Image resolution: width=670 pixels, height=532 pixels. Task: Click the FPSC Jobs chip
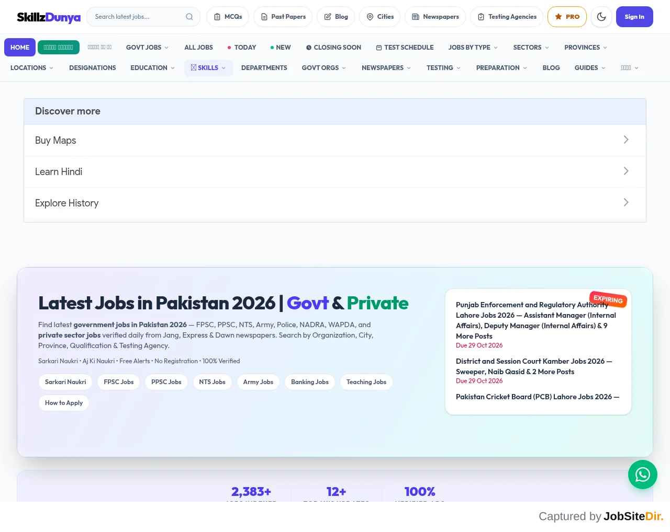click(x=119, y=382)
